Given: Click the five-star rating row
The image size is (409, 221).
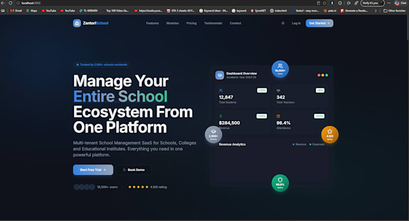Looking at the screenshot, I should [138, 187].
